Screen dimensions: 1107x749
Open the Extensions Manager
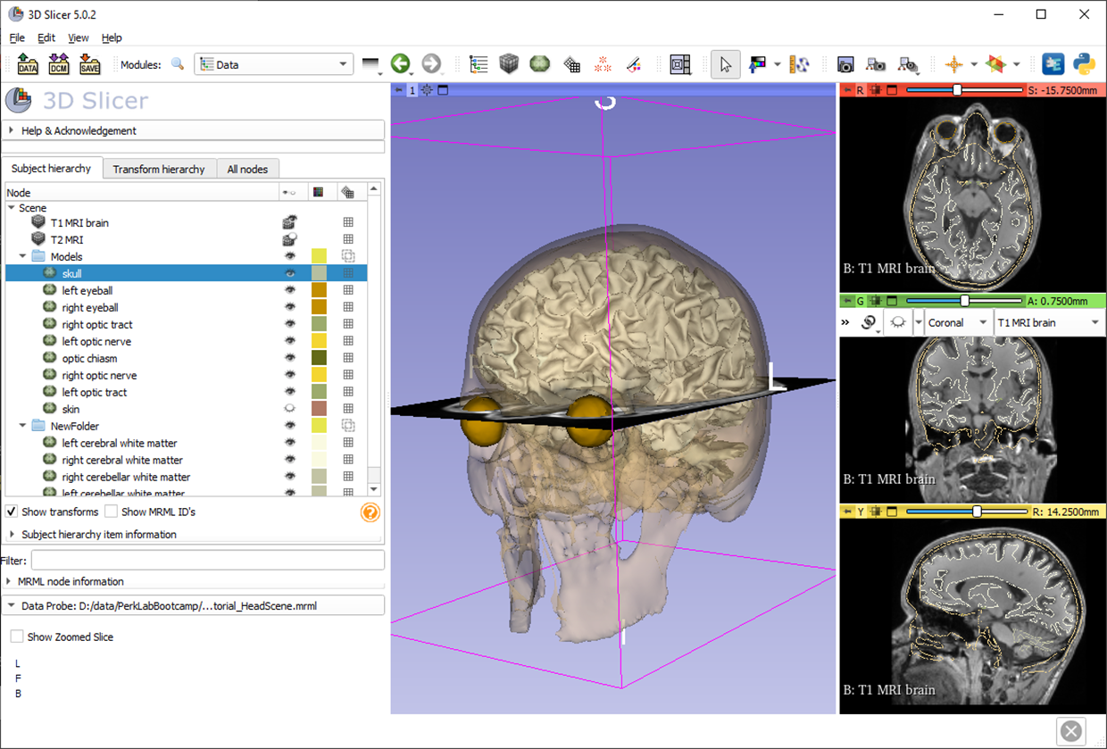[1053, 63]
